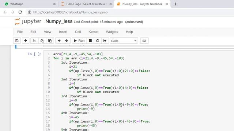The height and width of the screenshot is (131, 234).
Task: Click '4th Iteration:' text
Action: [75, 113]
